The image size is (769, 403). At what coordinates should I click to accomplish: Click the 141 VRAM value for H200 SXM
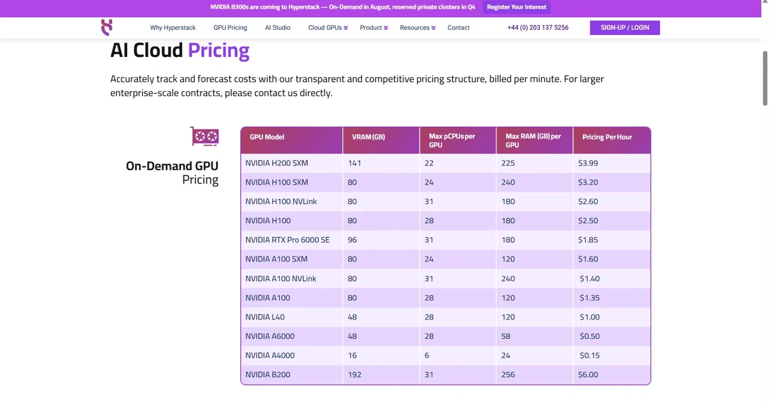[354, 163]
